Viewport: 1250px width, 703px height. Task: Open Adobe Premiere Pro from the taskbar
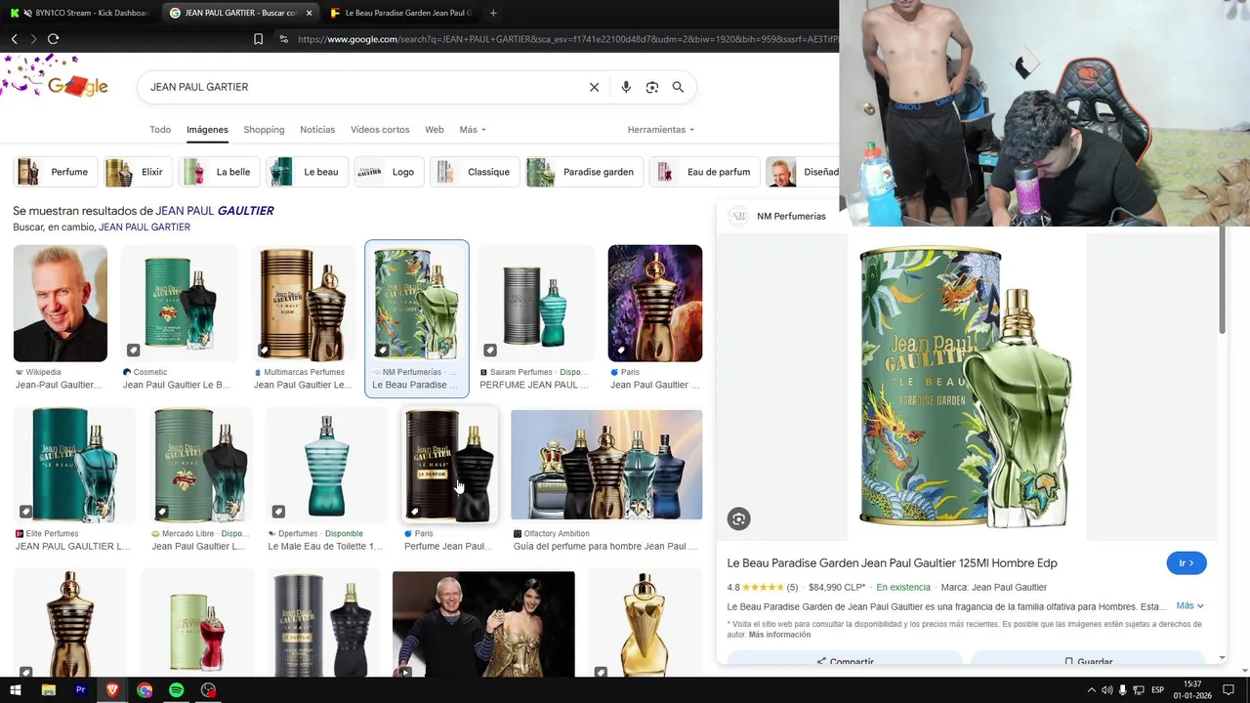pos(80,690)
